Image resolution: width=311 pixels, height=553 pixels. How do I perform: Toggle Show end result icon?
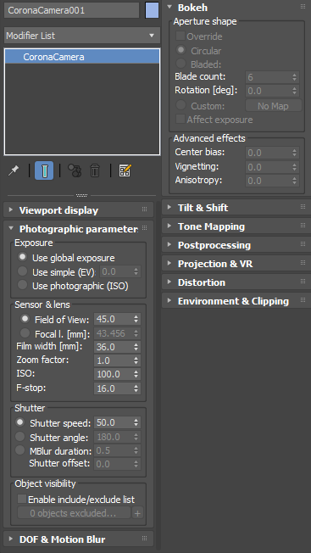[44, 170]
